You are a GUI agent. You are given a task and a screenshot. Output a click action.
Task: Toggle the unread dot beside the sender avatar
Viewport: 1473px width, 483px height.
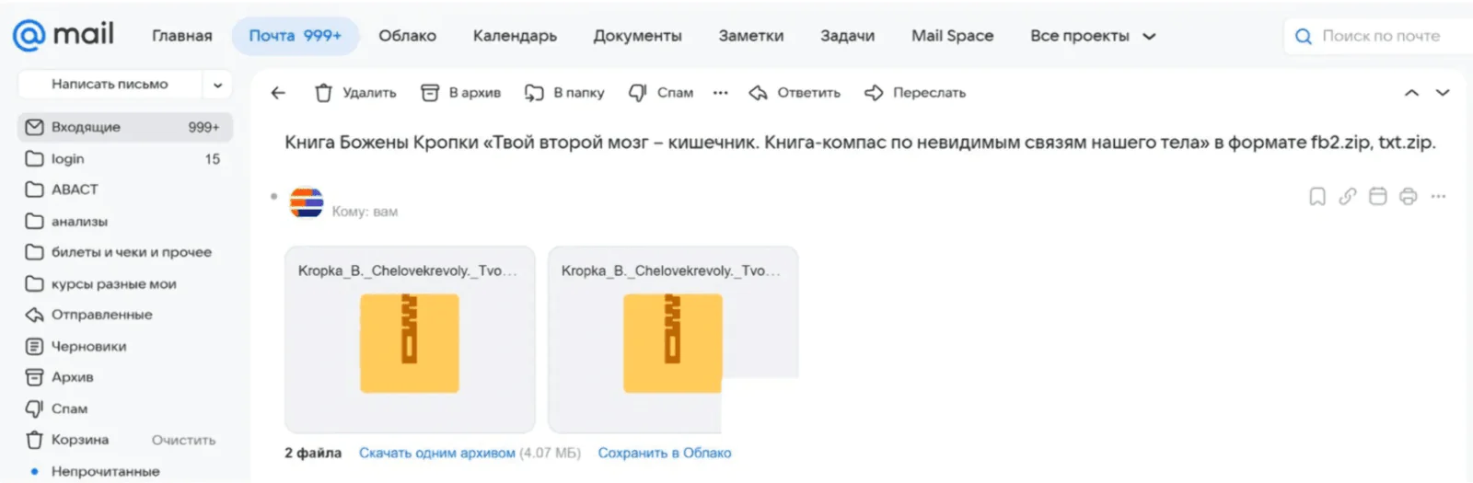coord(274,196)
